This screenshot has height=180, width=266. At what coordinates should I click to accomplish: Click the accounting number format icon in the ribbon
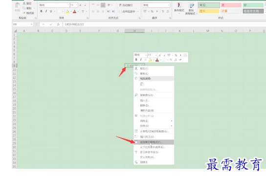coord(145,11)
